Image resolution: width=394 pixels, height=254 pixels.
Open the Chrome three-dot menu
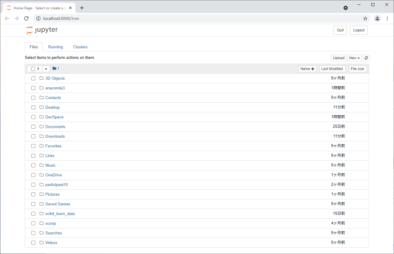[387, 18]
